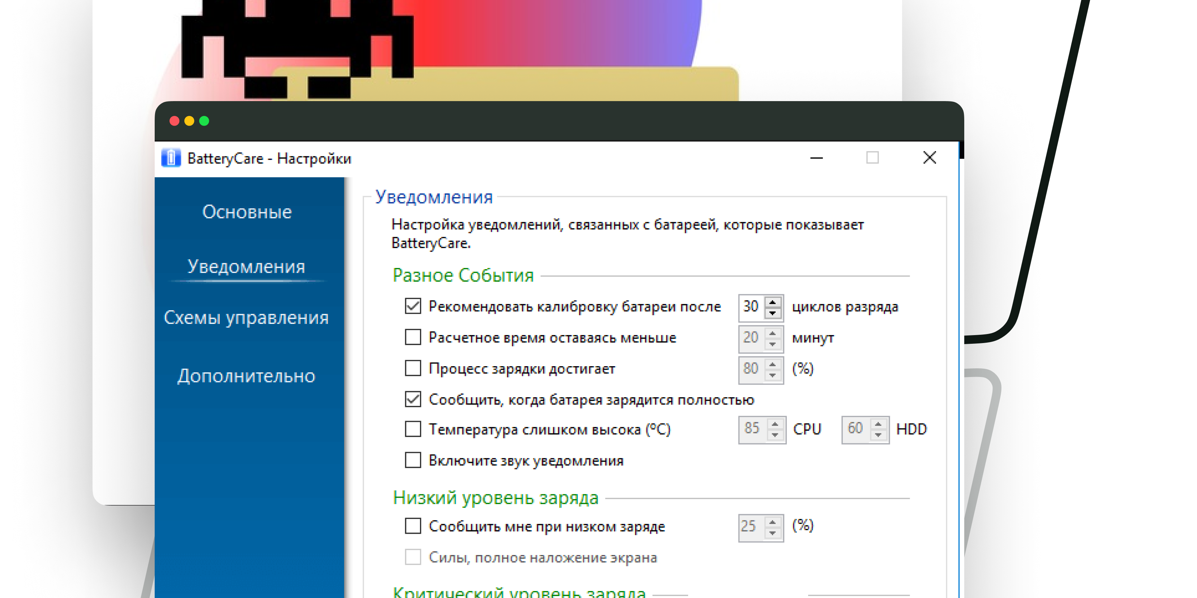This screenshot has width=1197, height=598.
Task: Open the Основные settings tab
Action: (x=247, y=212)
